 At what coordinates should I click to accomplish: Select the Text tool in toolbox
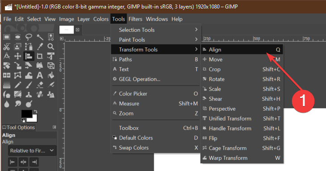(40, 75)
